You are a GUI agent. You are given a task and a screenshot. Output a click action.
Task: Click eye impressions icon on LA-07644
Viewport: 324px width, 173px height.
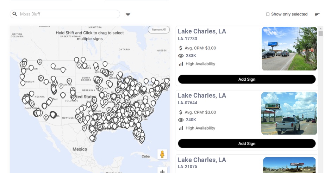(181, 120)
